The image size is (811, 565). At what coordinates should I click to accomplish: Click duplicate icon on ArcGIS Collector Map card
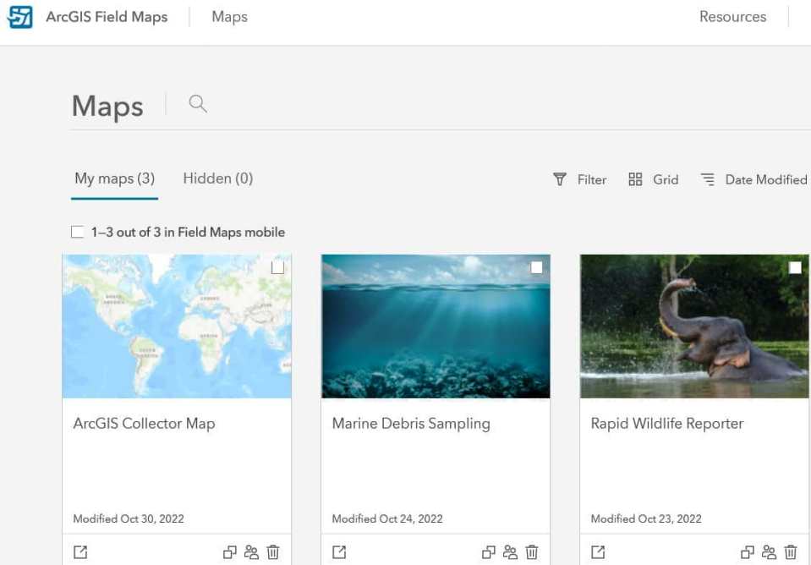point(230,552)
